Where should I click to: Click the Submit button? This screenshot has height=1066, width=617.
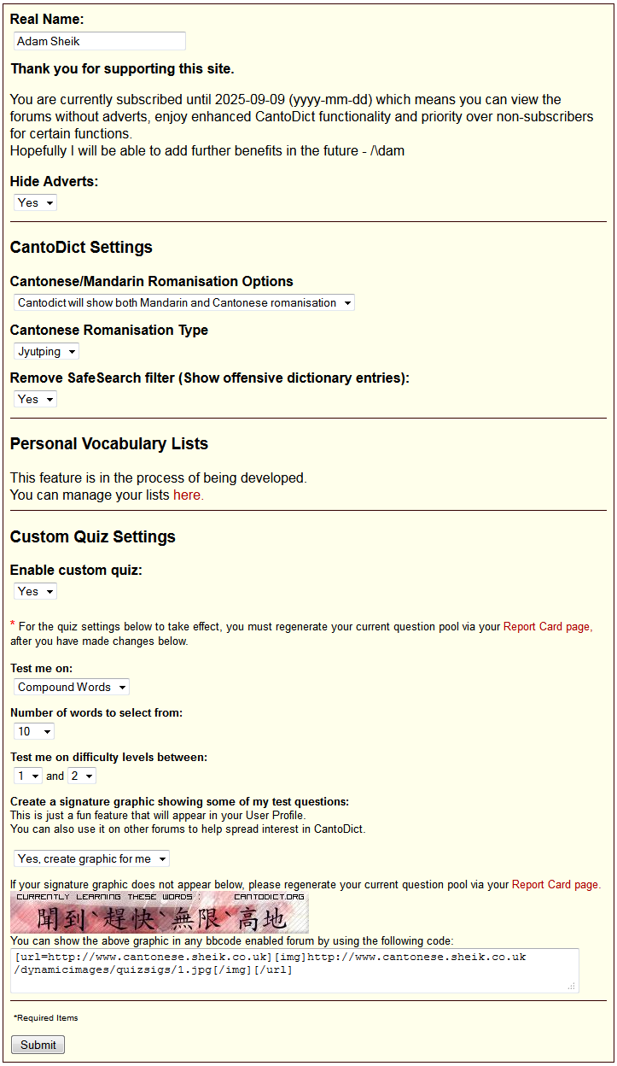coord(38,1045)
